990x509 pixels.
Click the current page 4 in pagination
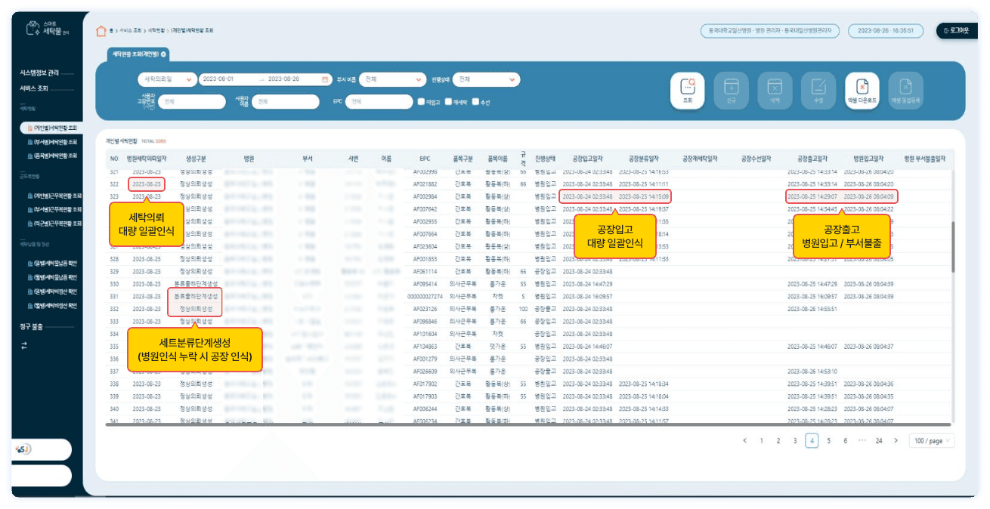(812, 441)
